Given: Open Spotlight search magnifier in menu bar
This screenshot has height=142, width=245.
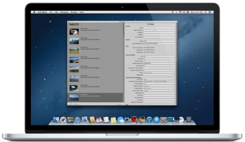Looking at the screenshot, I should [x=206, y=12].
